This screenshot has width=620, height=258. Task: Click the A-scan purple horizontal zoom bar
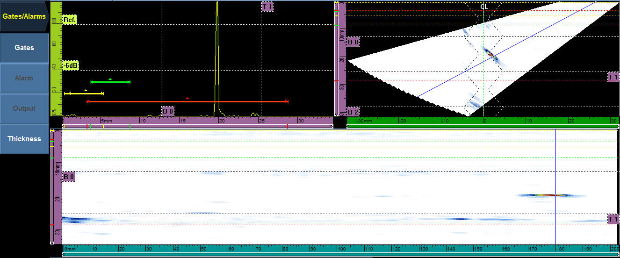pos(197,126)
